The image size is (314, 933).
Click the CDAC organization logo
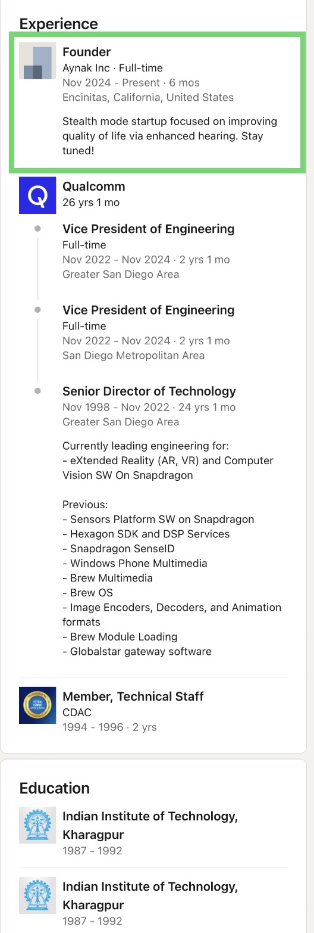coord(37,705)
